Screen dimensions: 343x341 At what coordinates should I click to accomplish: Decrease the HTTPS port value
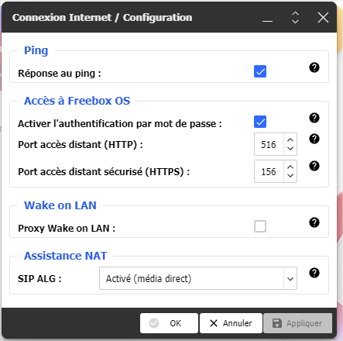point(290,176)
